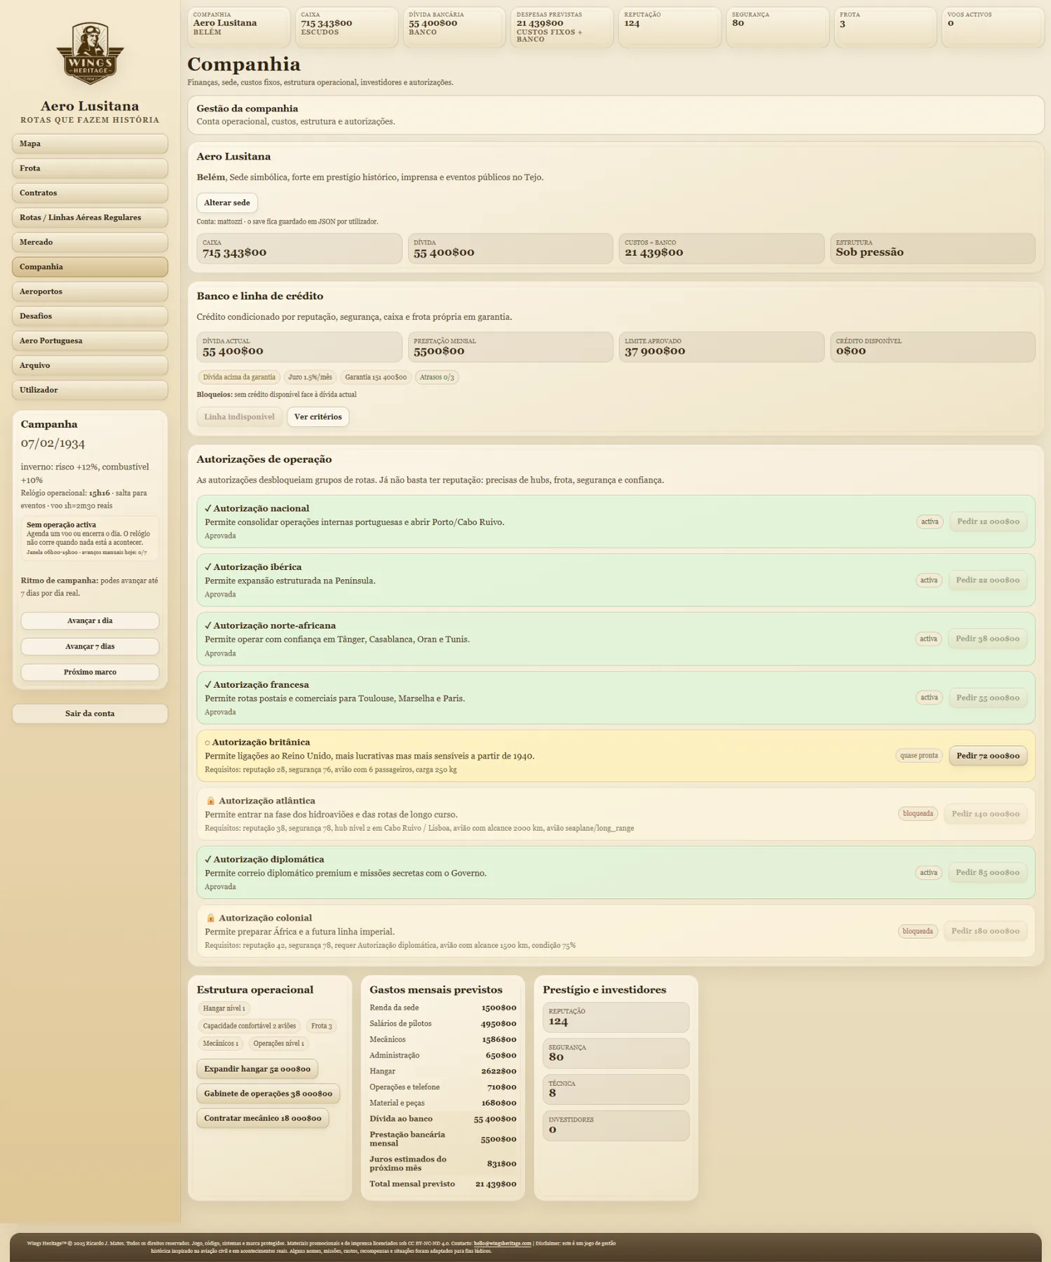This screenshot has width=1051, height=1262.
Task: Open the Mercado section
Action: coord(90,242)
